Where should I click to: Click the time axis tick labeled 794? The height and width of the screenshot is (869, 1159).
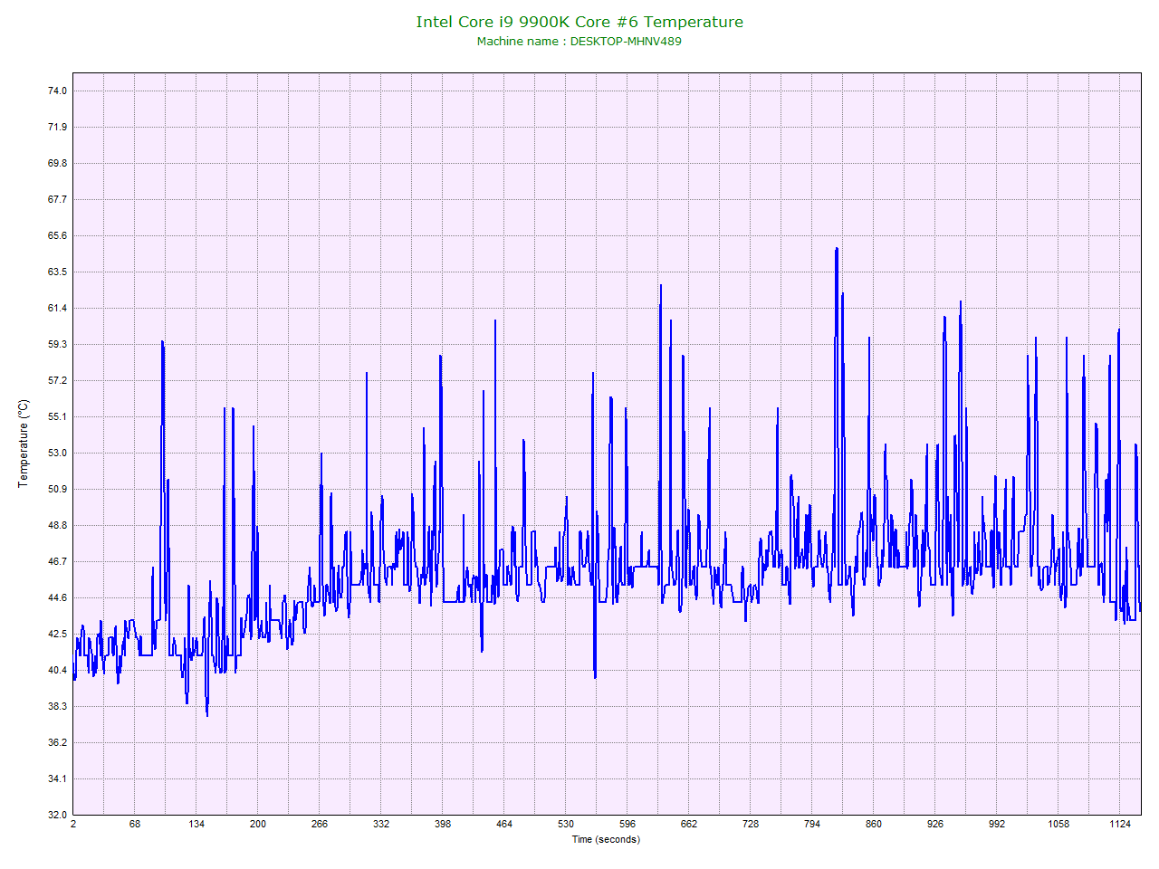click(x=812, y=824)
